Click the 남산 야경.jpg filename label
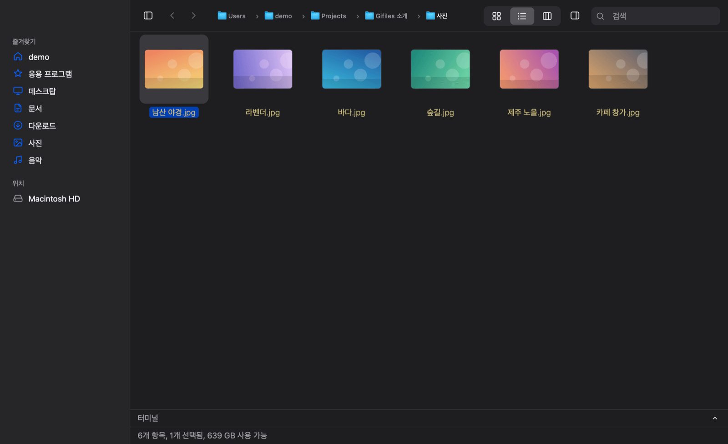728x444 pixels. [x=174, y=112]
